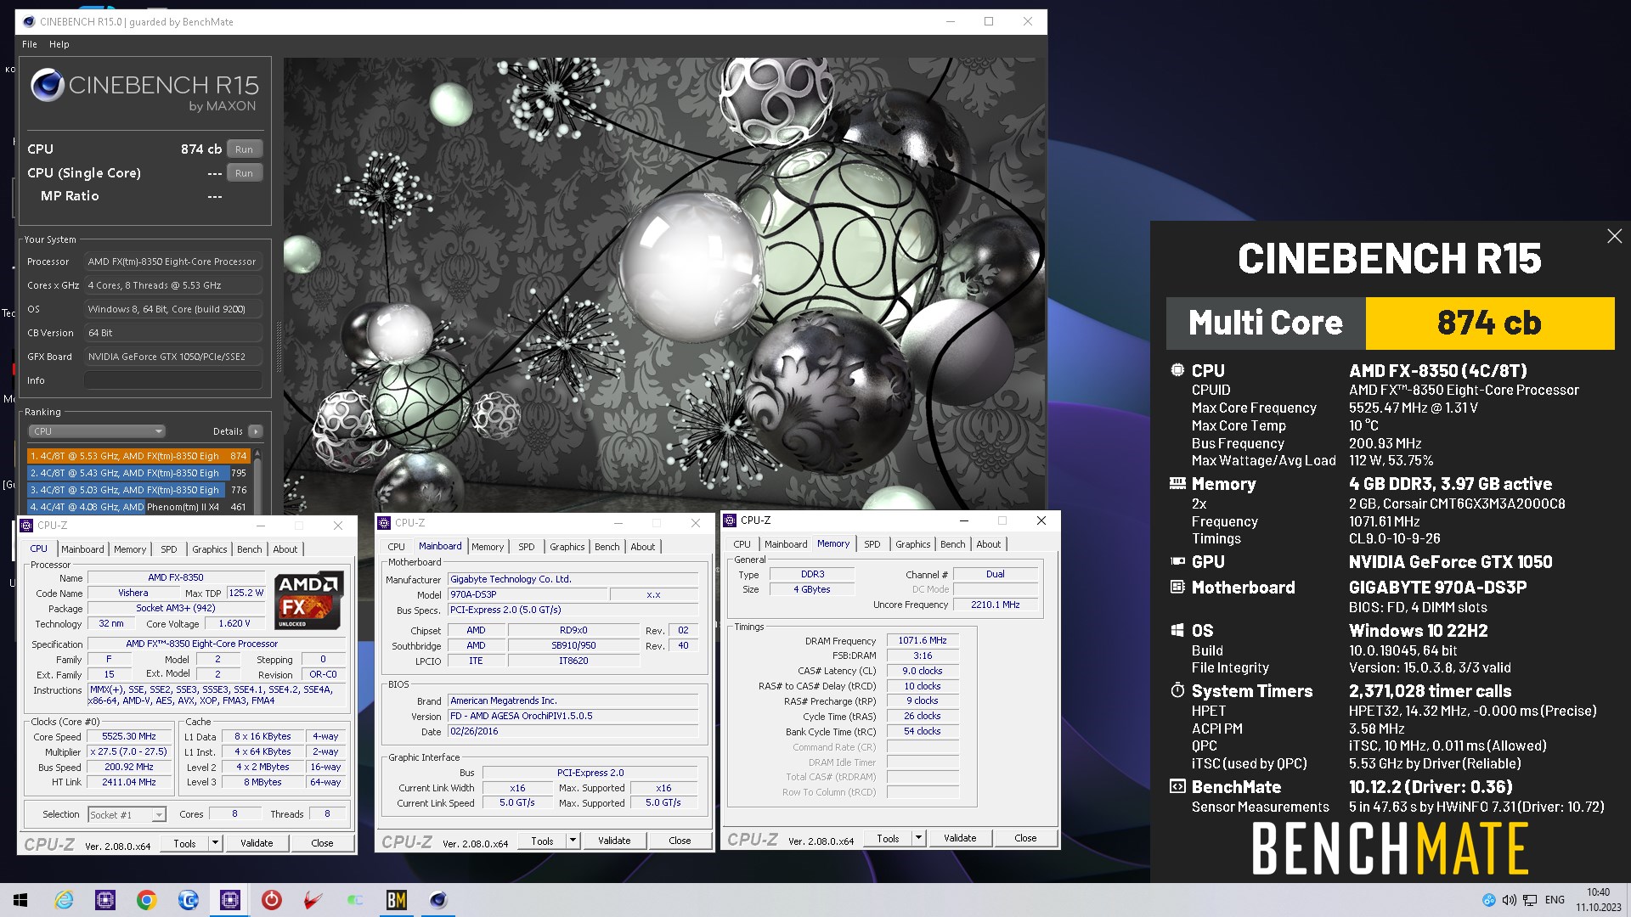Open the red swoosh app in taskbar

point(313,900)
